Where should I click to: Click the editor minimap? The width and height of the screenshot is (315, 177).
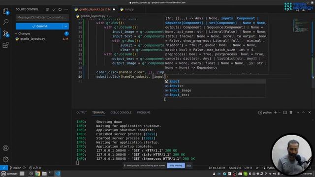[x=301, y=25]
